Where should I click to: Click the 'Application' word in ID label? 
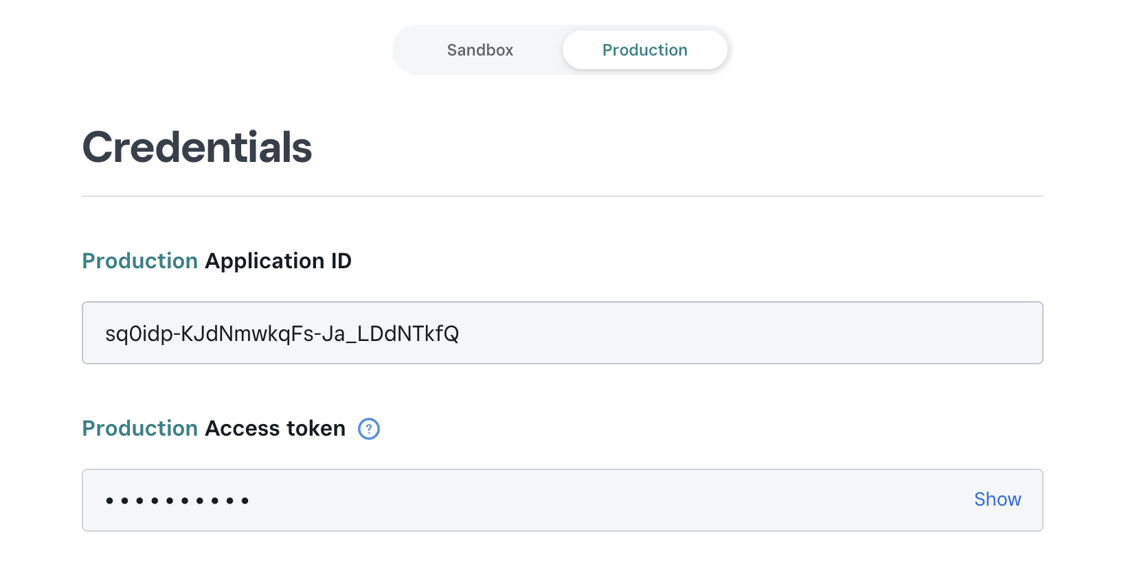[265, 263]
